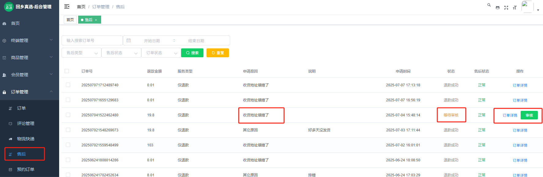Click the GitHub cat icon in header
The width and height of the screenshot is (543, 177).
[x=498, y=8]
